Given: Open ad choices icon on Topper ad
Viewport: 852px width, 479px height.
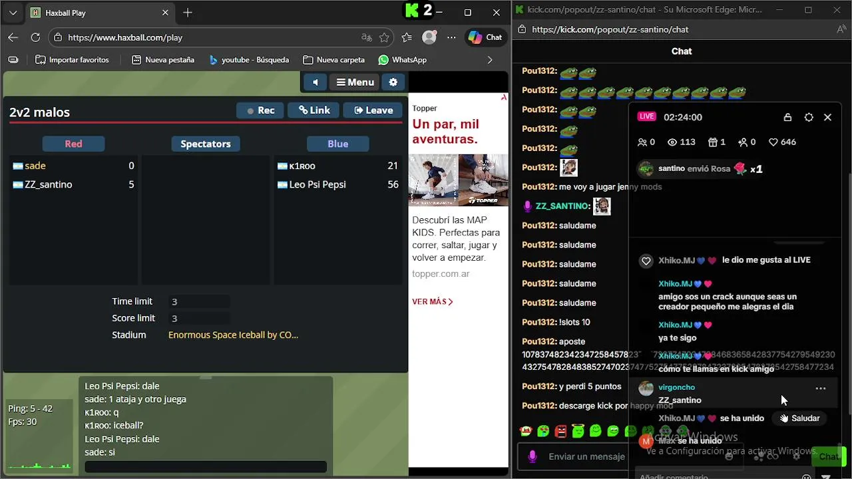Looking at the screenshot, I should pyautogui.click(x=504, y=97).
